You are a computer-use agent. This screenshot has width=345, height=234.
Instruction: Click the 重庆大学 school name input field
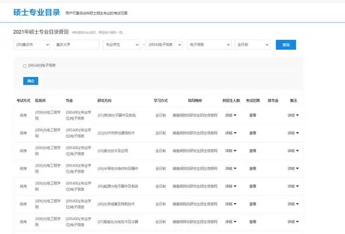pyautogui.click(x=77, y=45)
